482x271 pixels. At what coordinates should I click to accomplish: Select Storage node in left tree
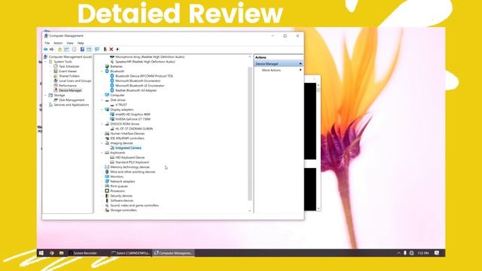click(x=59, y=96)
